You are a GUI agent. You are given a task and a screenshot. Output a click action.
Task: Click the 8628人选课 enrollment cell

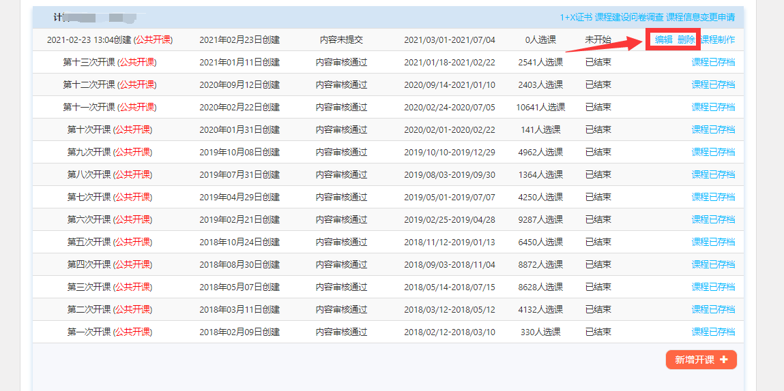point(540,287)
